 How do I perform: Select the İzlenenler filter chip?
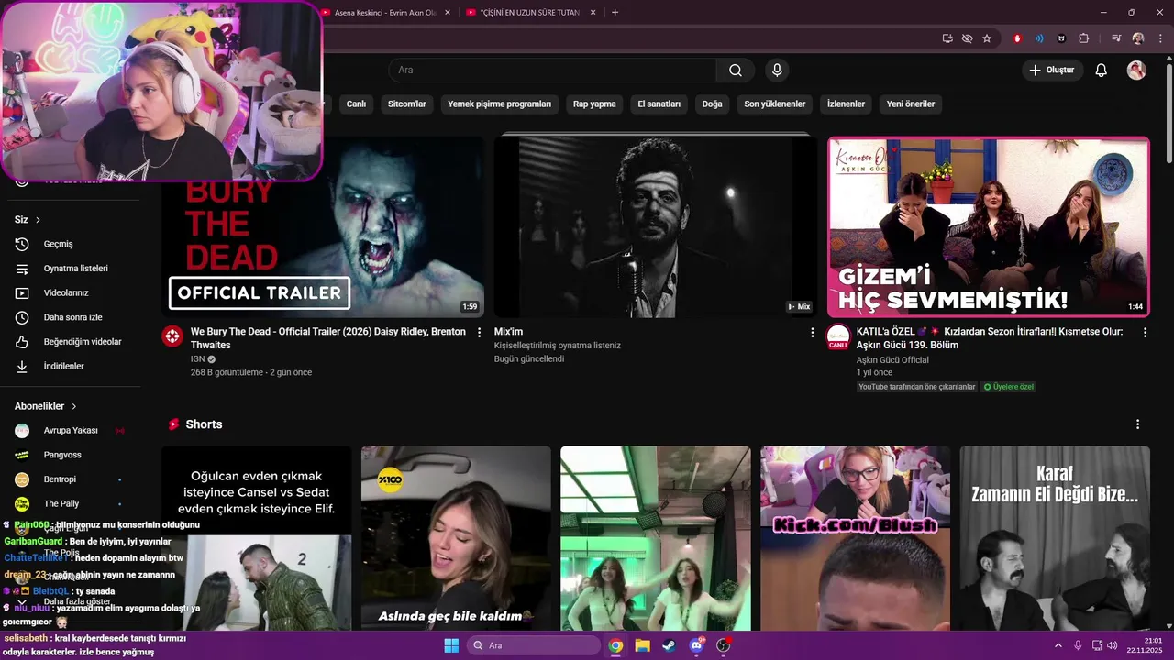coord(846,104)
